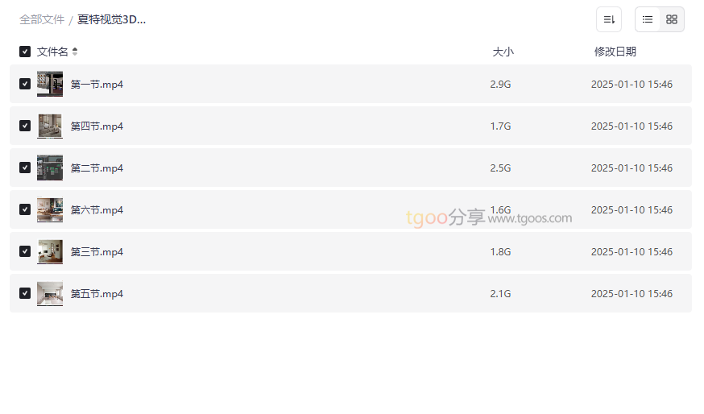Uncheck the 第四节.mp4 checkbox
Screen dimensions: 704x414
[x=25, y=126]
